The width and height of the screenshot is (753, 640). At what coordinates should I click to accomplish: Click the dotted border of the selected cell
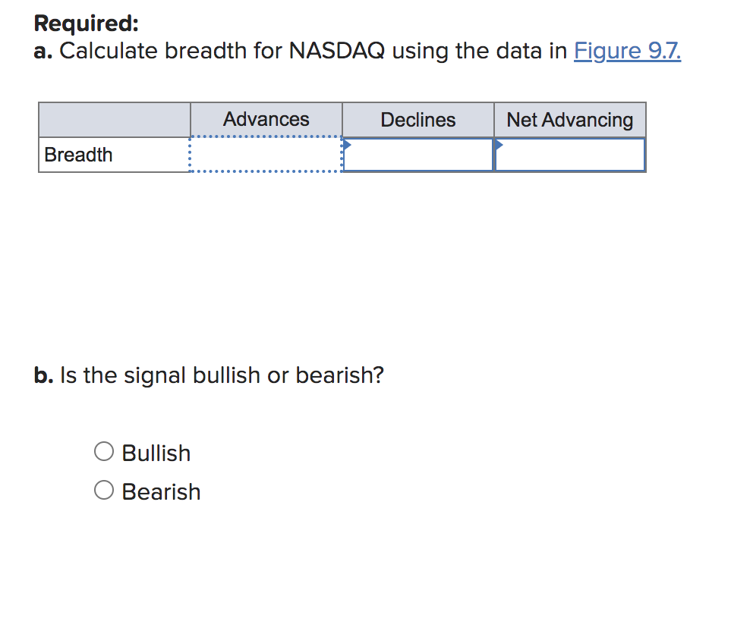click(x=266, y=172)
